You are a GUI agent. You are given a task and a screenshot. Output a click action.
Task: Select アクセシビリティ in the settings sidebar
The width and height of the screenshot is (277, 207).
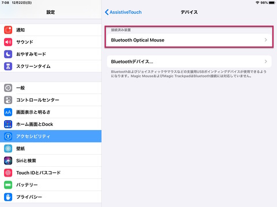(x=51, y=136)
